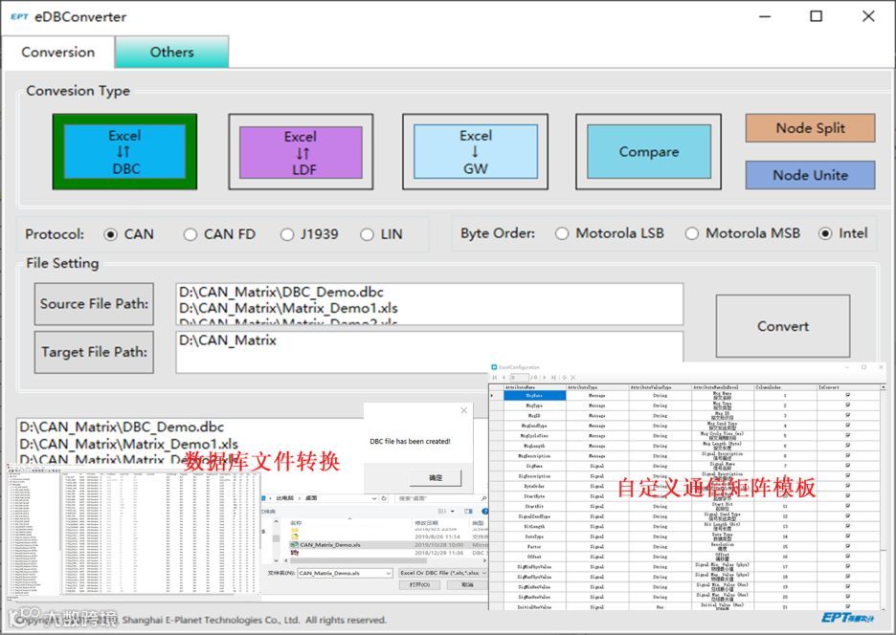This screenshot has width=896, height=635.
Task: Click the last-record navigation icon in ExcelConfiguration
Action: click(x=553, y=378)
